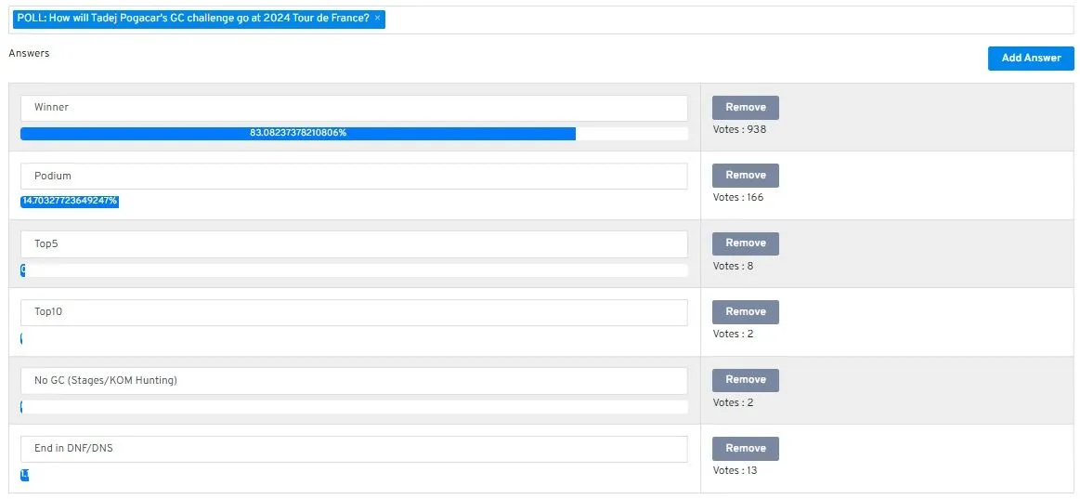Click the No GC progress bar
1080x499 pixels.
pos(354,407)
